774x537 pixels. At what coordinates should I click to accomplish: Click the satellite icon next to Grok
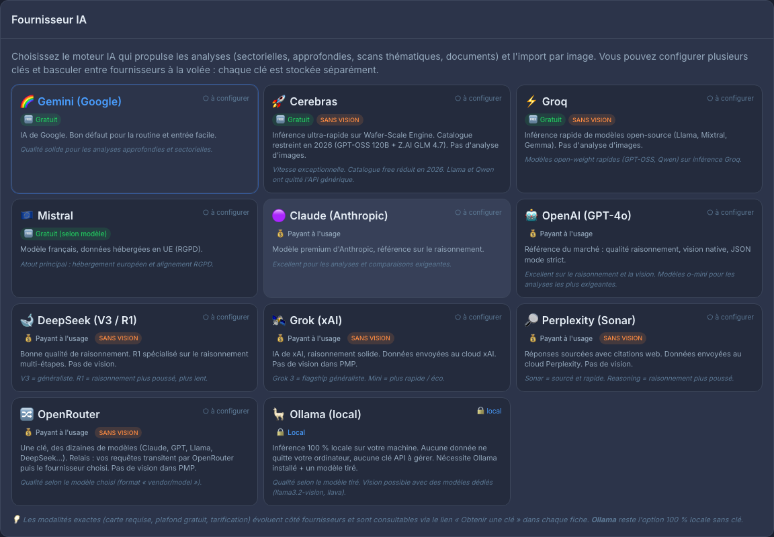[279, 321]
